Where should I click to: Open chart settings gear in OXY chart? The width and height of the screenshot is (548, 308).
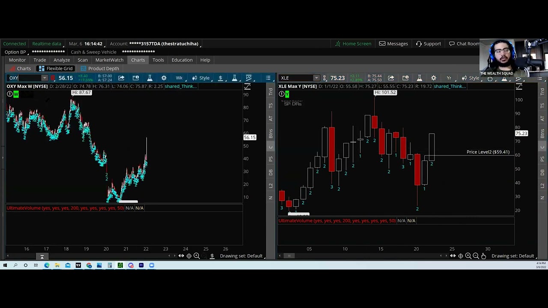(x=164, y=78)
